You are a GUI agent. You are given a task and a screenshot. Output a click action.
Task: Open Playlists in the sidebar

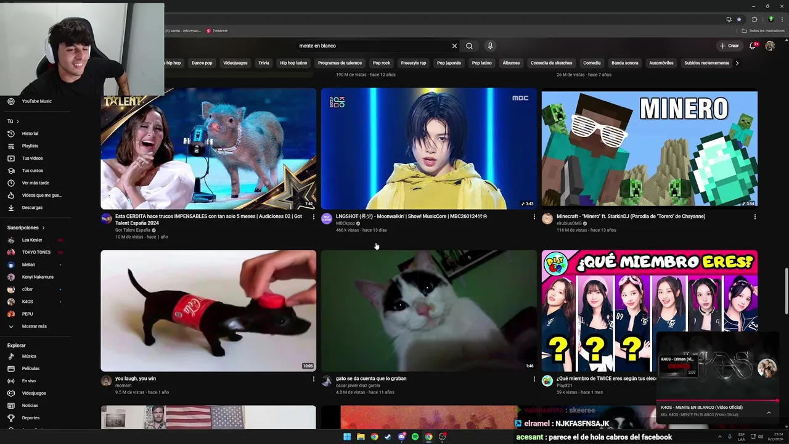30,146
